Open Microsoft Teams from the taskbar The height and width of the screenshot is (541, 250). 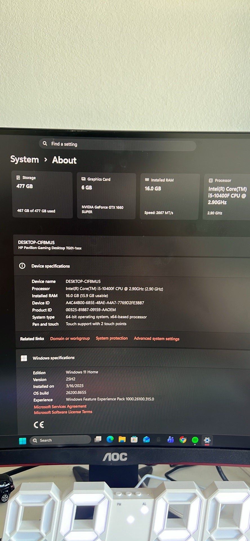(x=170, y=440)
